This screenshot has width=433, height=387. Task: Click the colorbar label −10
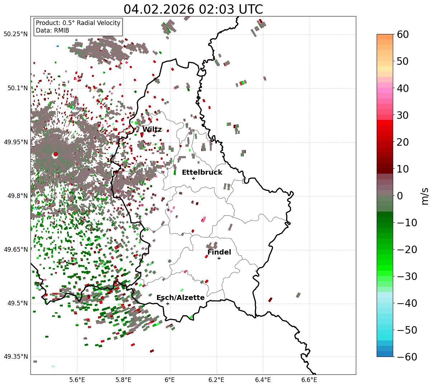(407, 223)
